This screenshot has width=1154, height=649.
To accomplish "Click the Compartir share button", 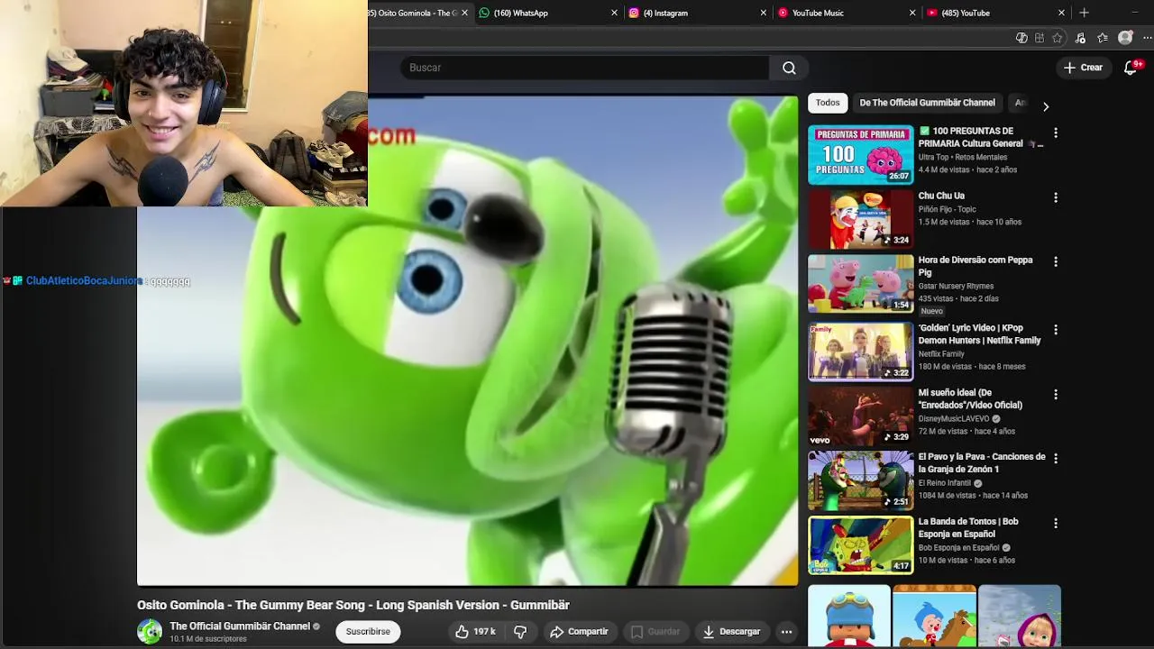I will coord(579,632).
